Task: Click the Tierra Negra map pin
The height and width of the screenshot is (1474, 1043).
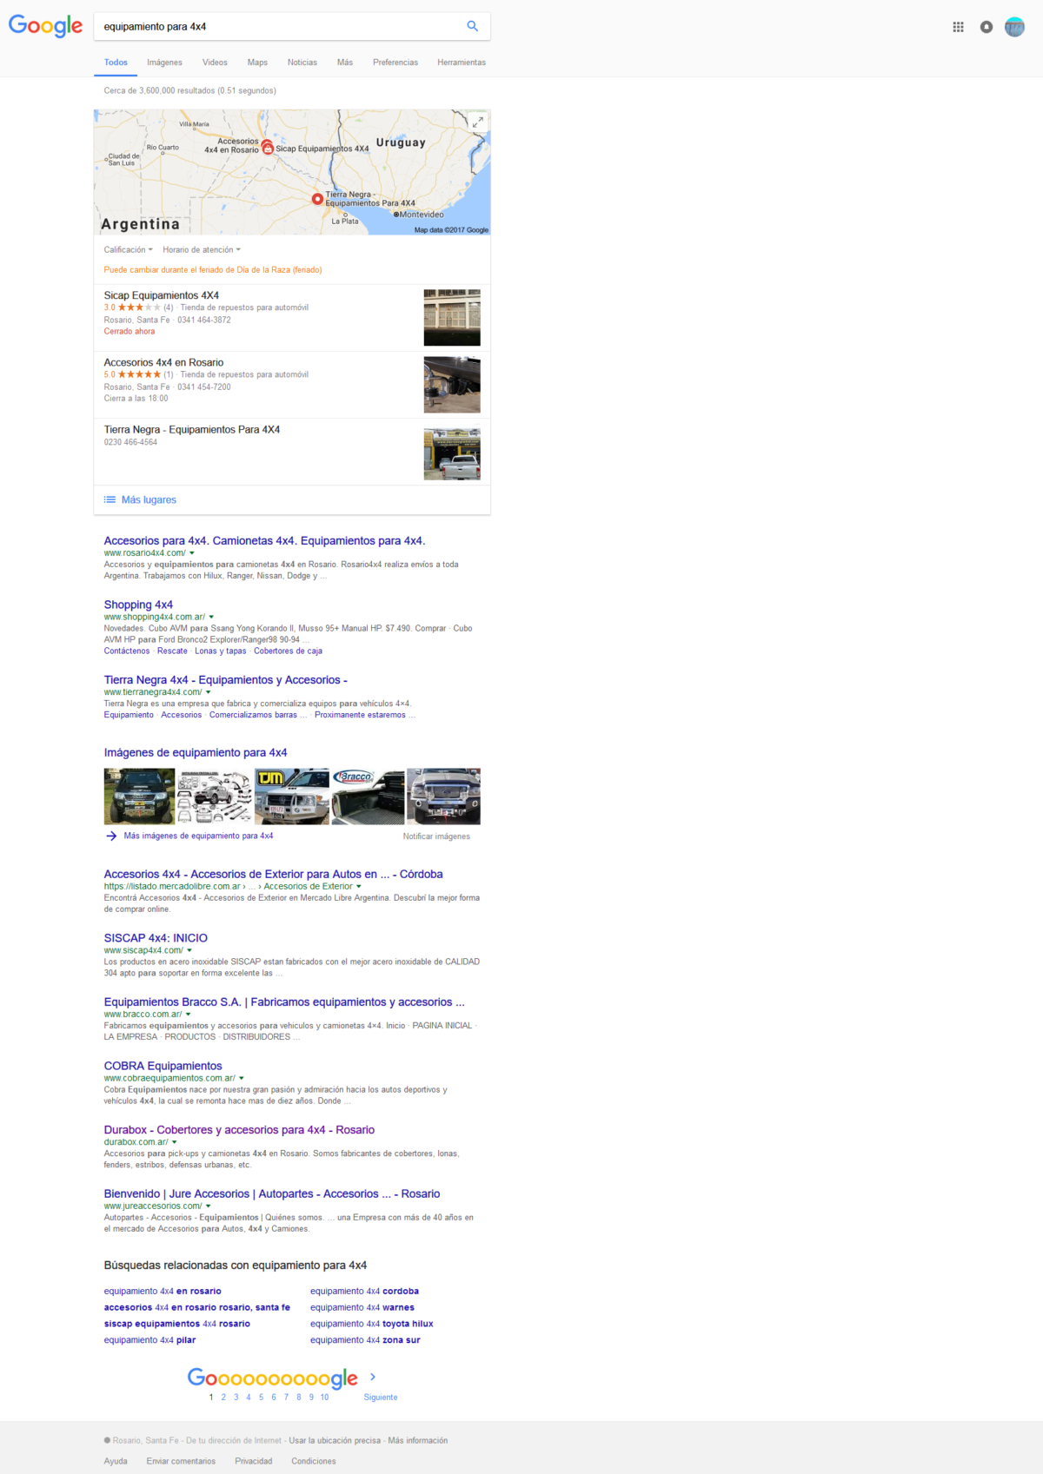Action: click(x=317, y=199)
